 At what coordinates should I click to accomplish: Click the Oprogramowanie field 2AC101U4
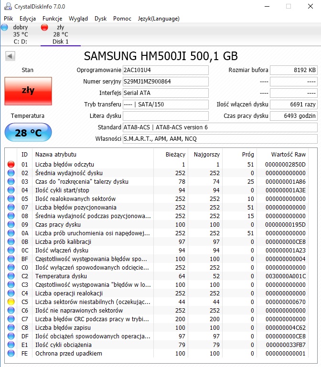pyautogui.click(x=166, y=70)
